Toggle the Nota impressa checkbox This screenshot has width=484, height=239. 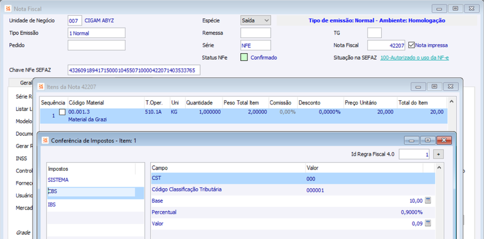pos(411,45)
